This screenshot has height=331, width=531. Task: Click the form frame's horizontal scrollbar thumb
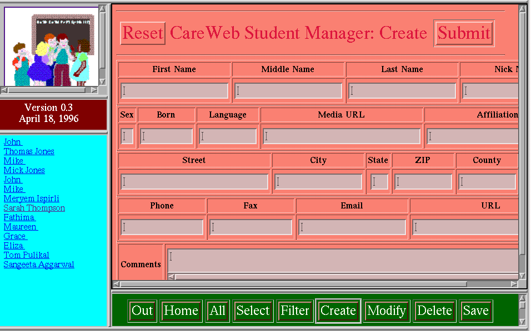pos(294,284)
